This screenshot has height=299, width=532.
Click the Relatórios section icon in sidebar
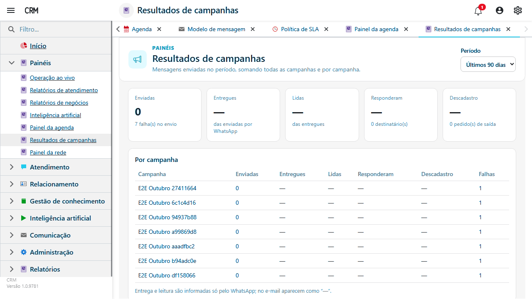click(24, 269)
